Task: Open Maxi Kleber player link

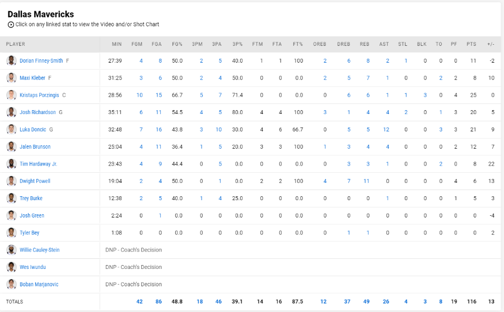Action: (x=32, y=78)
